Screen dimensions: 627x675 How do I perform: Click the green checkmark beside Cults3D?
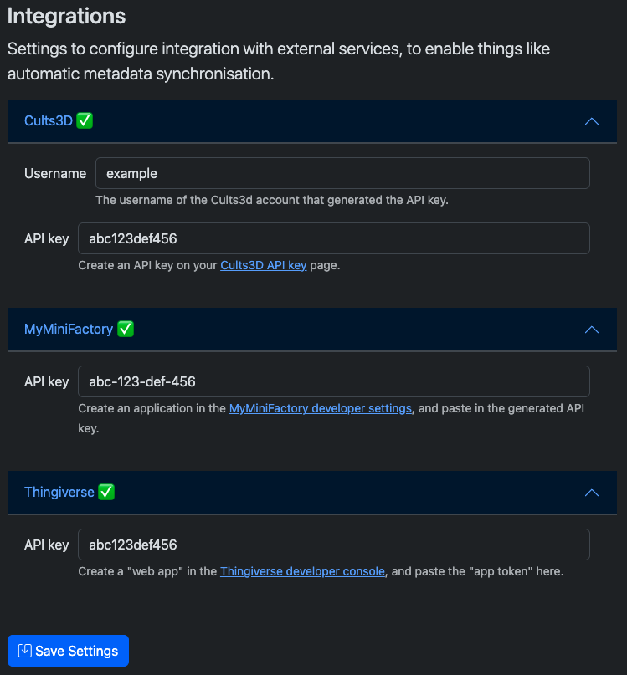pos(85,120)
